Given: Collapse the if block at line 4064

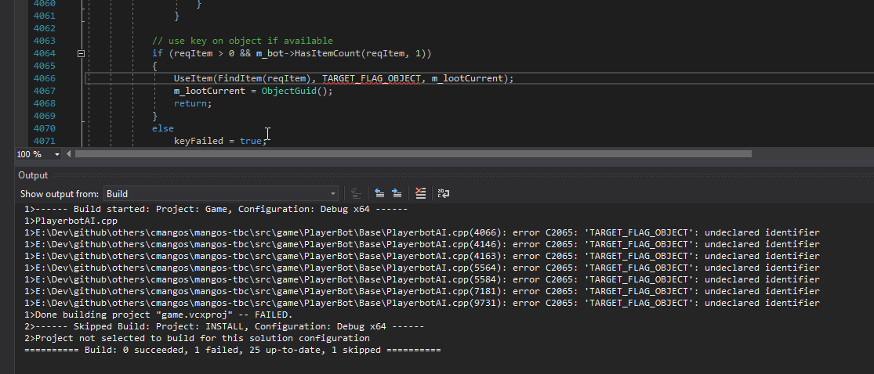Looking at the screenshot, I should tap(81, 53).
